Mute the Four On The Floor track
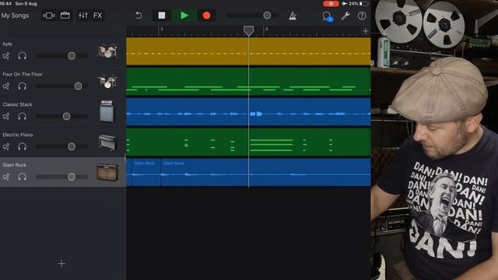The image size is (498, 280). point(6,86)
